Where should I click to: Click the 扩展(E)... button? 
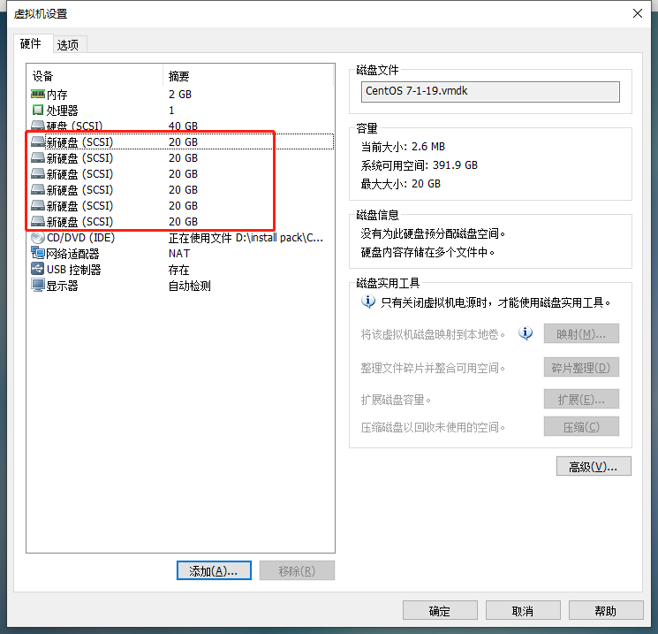tap(581, 399)
